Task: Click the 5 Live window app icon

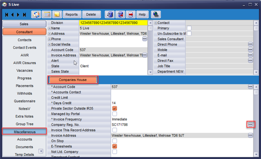Action: pyautogui.click(x=4, y=4)
